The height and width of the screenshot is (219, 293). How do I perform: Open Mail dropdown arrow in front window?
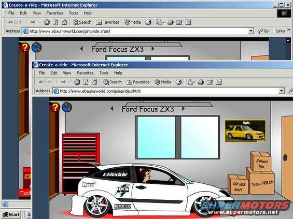pos(194,82)
